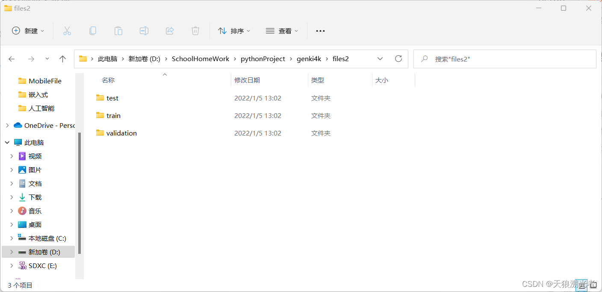Click the Share icon in toolbar
The image size is (602, 292).
point(170,31)
